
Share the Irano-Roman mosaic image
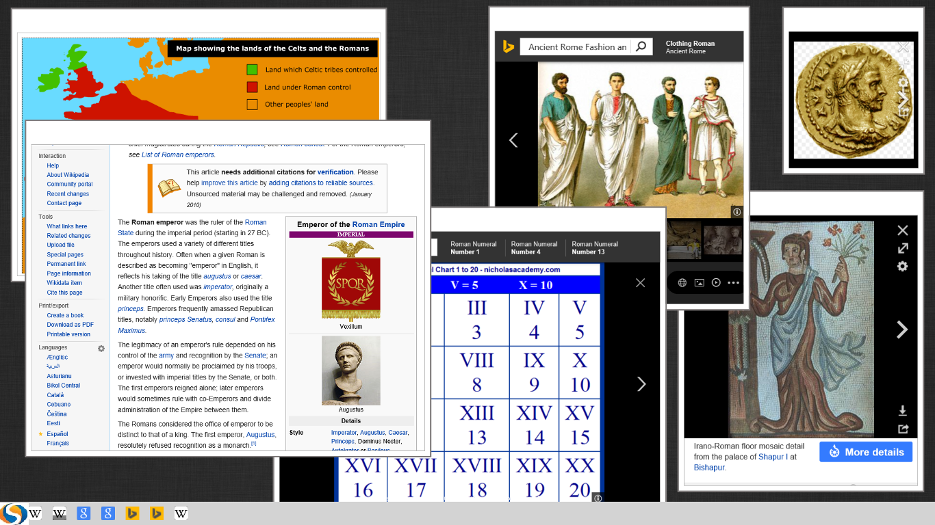[x=903, y=429]
